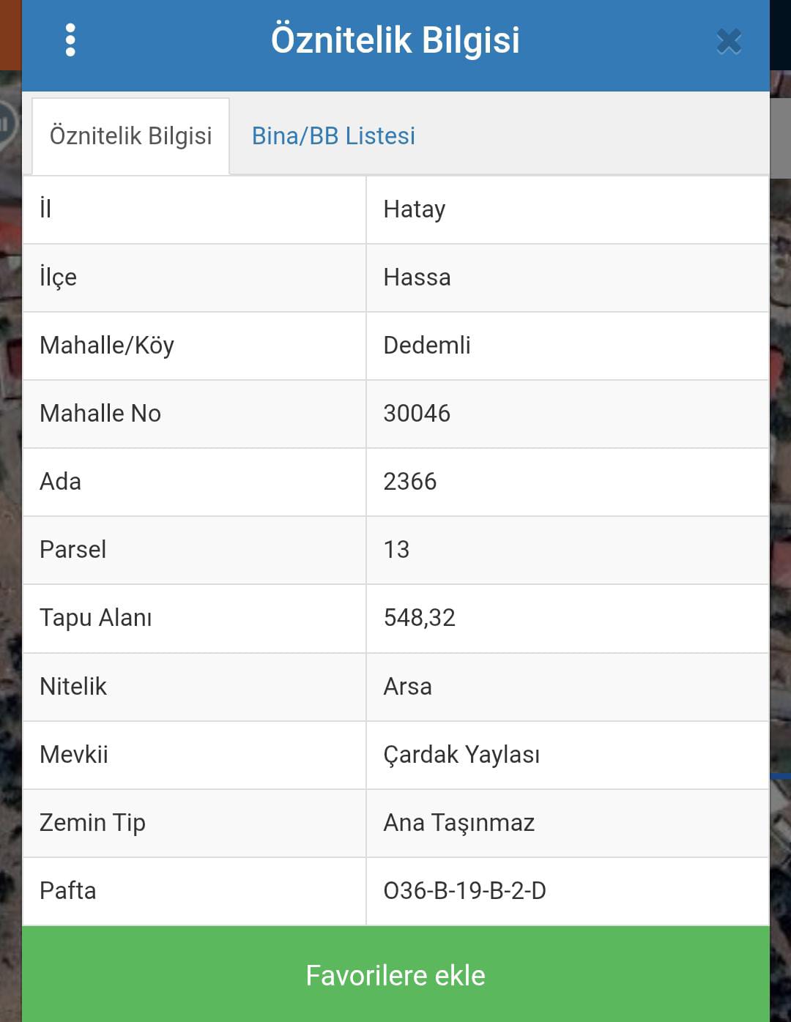This screenshot has width=791, height=1022.
Task: Click the Dedemli neighborhood value
Action: [x=427, y=346]
